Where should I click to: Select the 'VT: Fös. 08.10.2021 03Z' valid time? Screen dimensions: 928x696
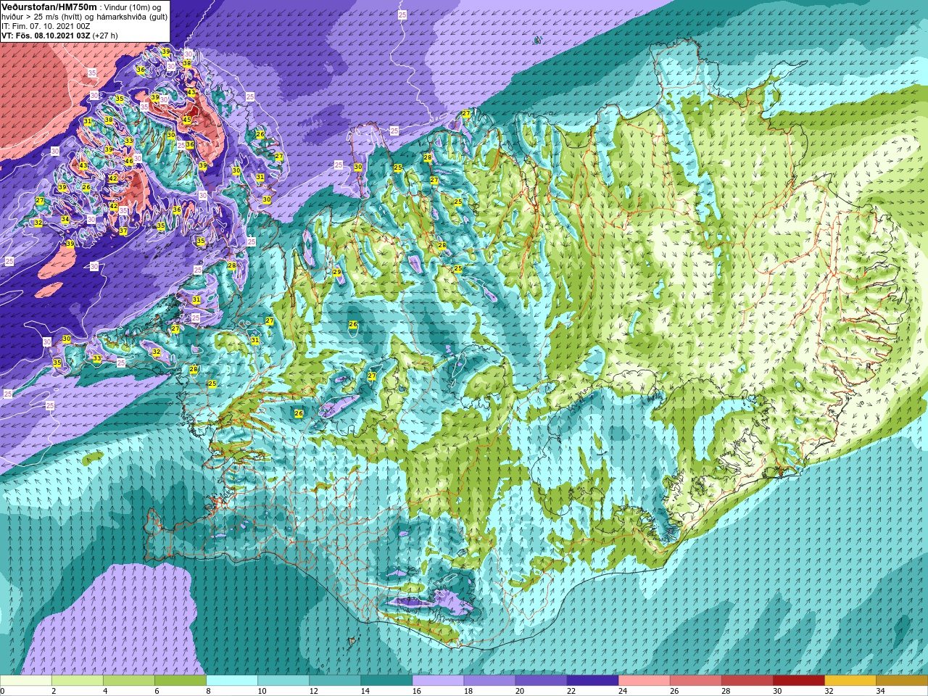point(46,36)
